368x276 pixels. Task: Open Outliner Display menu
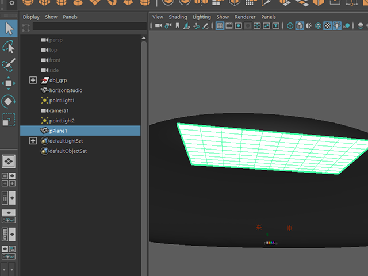[x=31, y=17]
